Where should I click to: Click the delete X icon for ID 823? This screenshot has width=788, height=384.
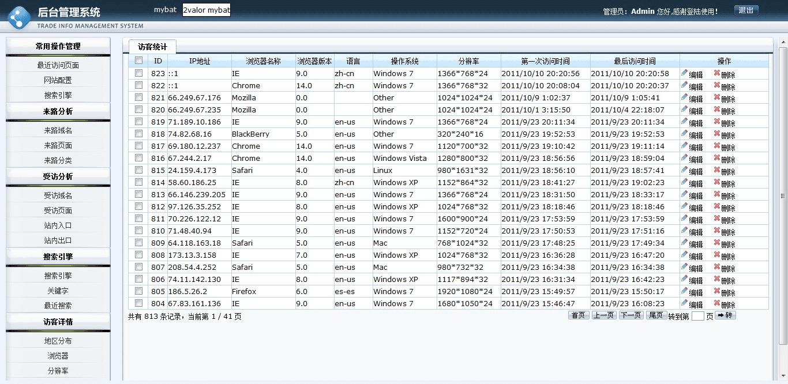(x=717, y=73)
